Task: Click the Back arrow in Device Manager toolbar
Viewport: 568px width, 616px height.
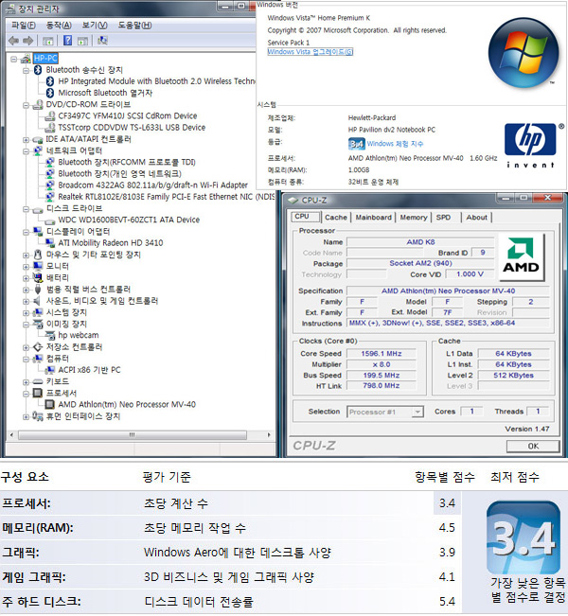Action: click(x=13, y=41)
